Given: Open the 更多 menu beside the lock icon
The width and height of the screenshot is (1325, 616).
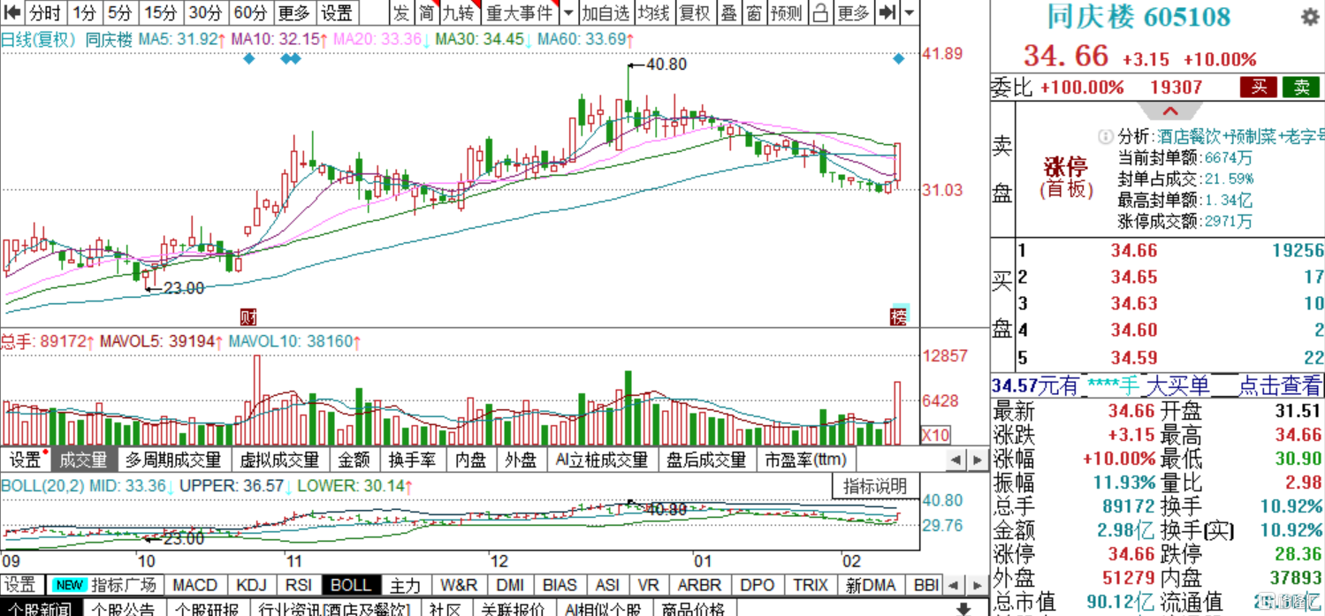Looking at the screenshot, I should click(x=854, y=12).
